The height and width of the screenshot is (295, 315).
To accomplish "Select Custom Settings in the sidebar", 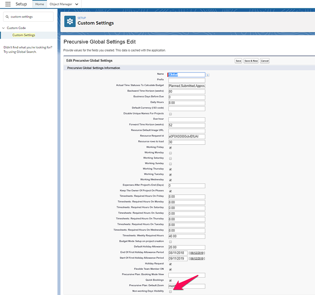I will [24, 35].
